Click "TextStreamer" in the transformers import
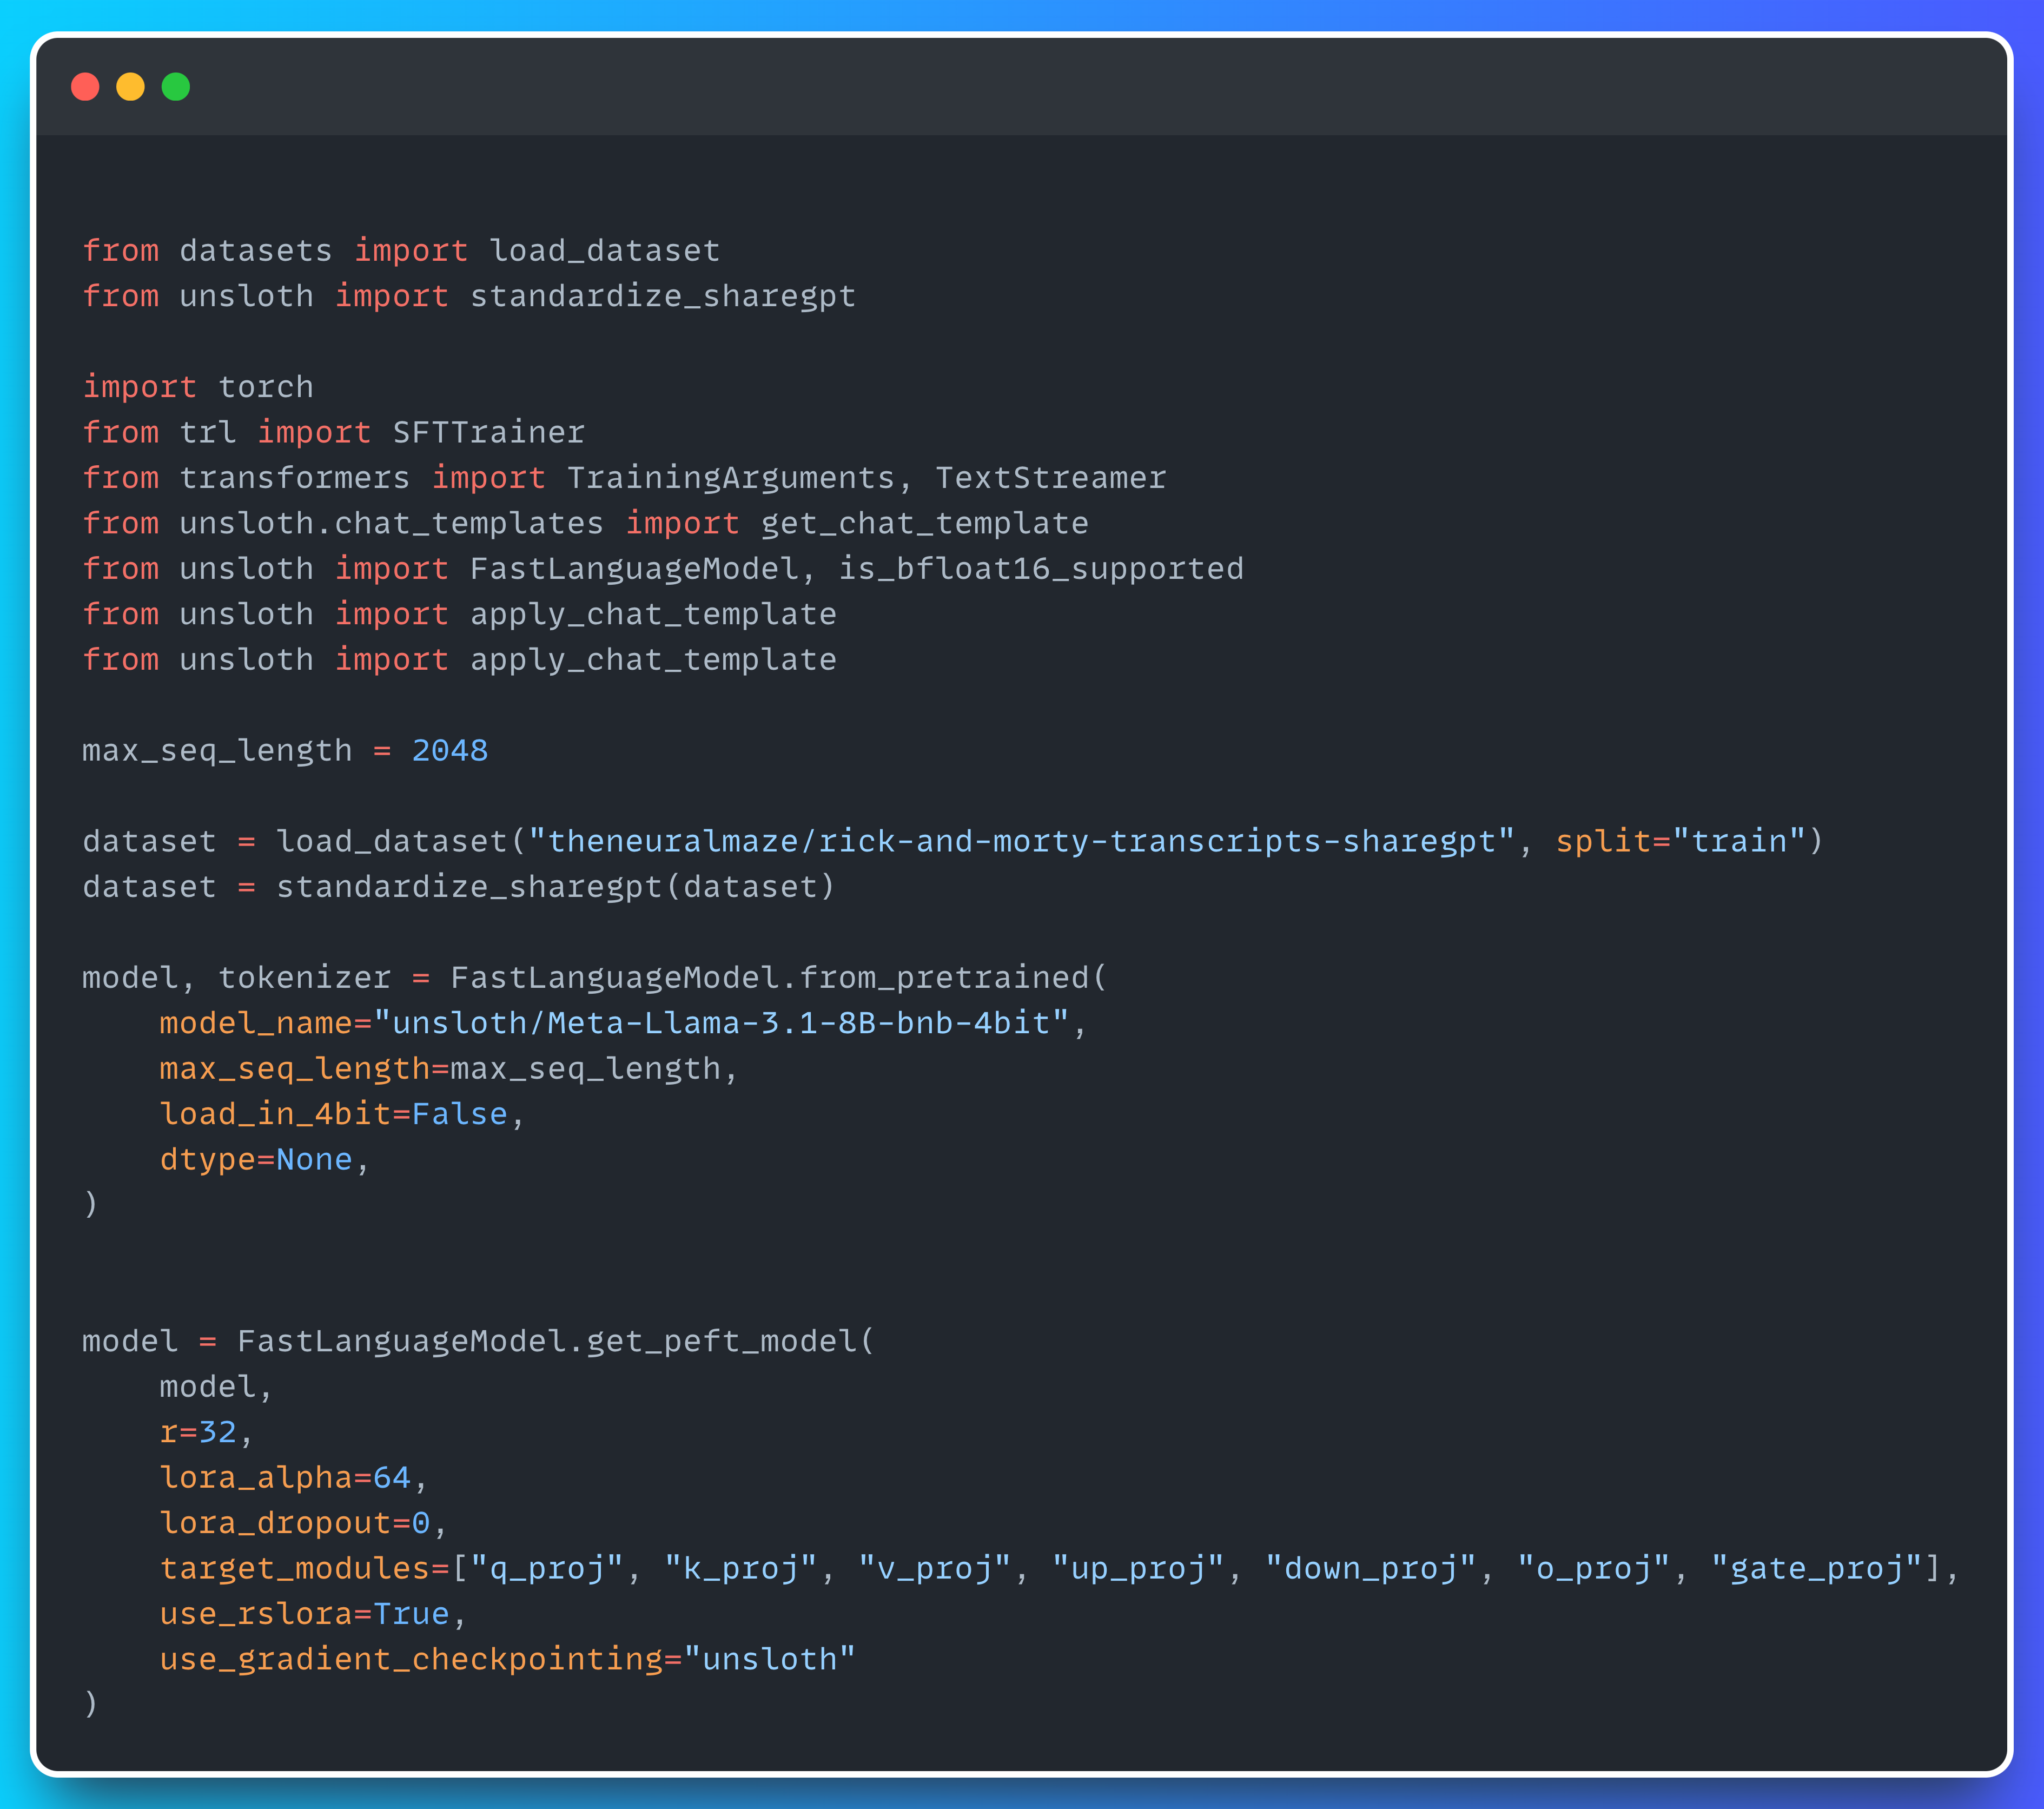This screenshot has width=2044, height=1809. (x=1051, y=478)
